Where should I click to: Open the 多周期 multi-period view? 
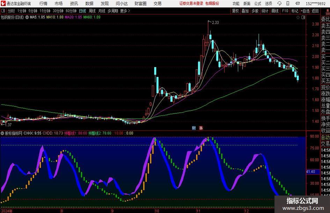pos(113,11)
